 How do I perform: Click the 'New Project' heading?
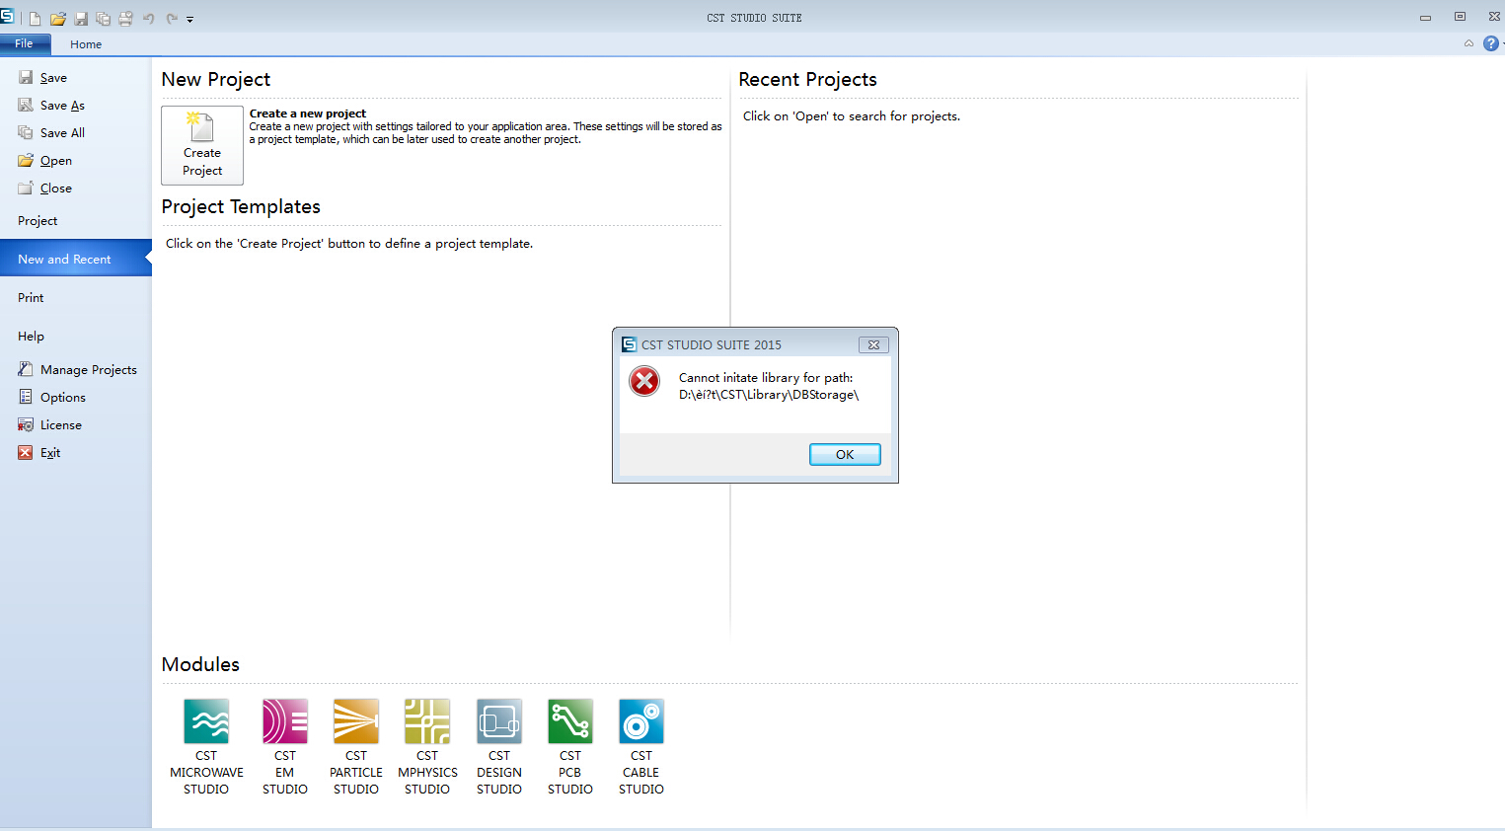point(216,79)
